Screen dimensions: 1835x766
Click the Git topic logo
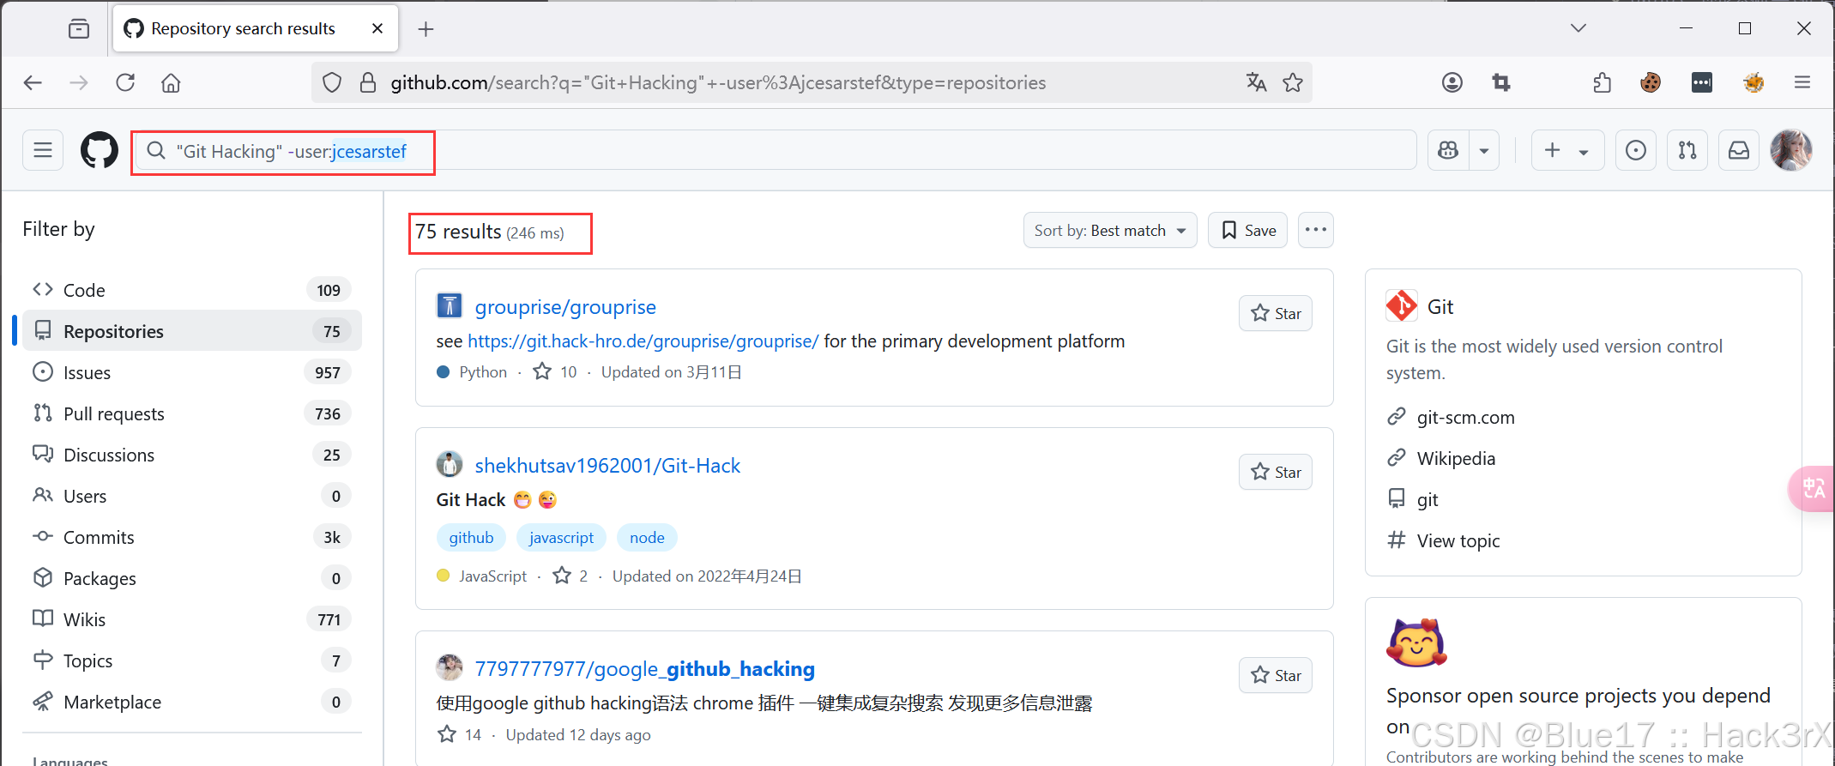pyautogui.click(x=1402, y=305)
